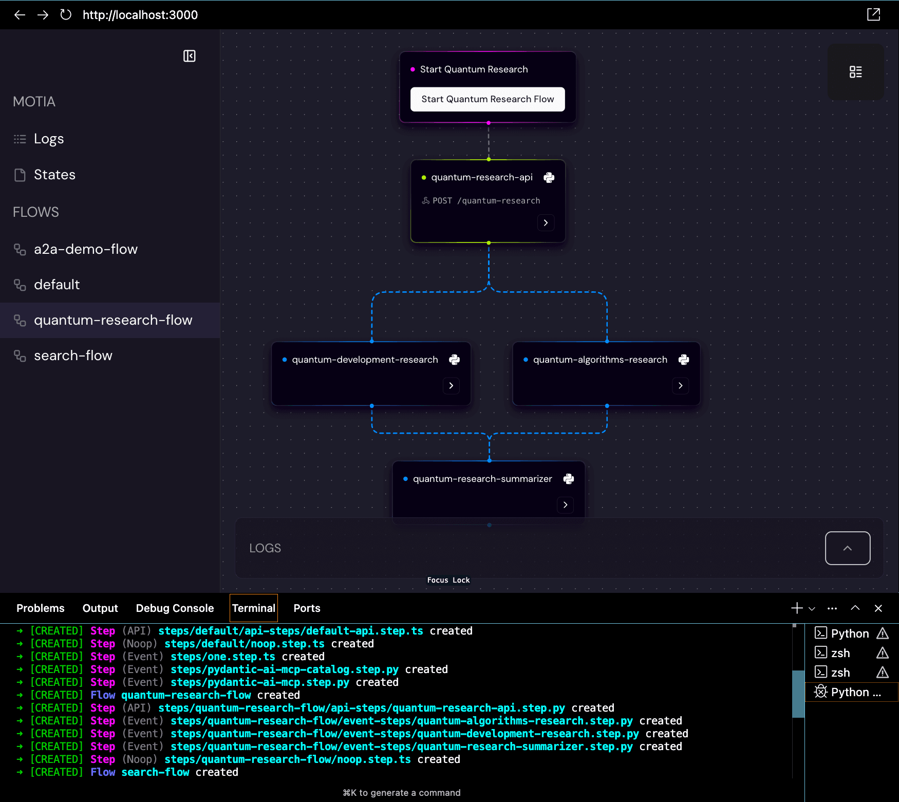Switch to the Problems tab
The width and height of the screenshot is (899, 802).
41,608
